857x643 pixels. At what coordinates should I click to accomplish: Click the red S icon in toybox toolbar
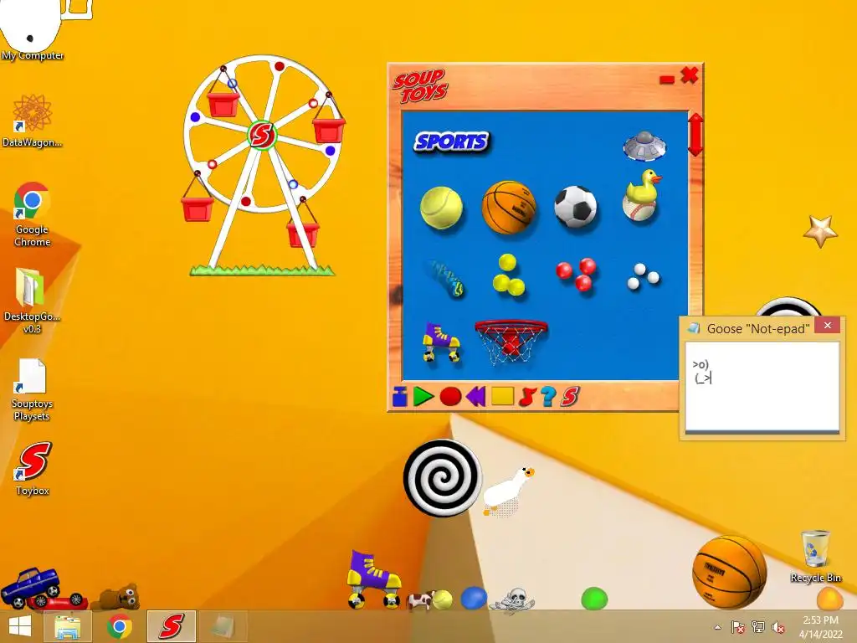tap(569, 396)
